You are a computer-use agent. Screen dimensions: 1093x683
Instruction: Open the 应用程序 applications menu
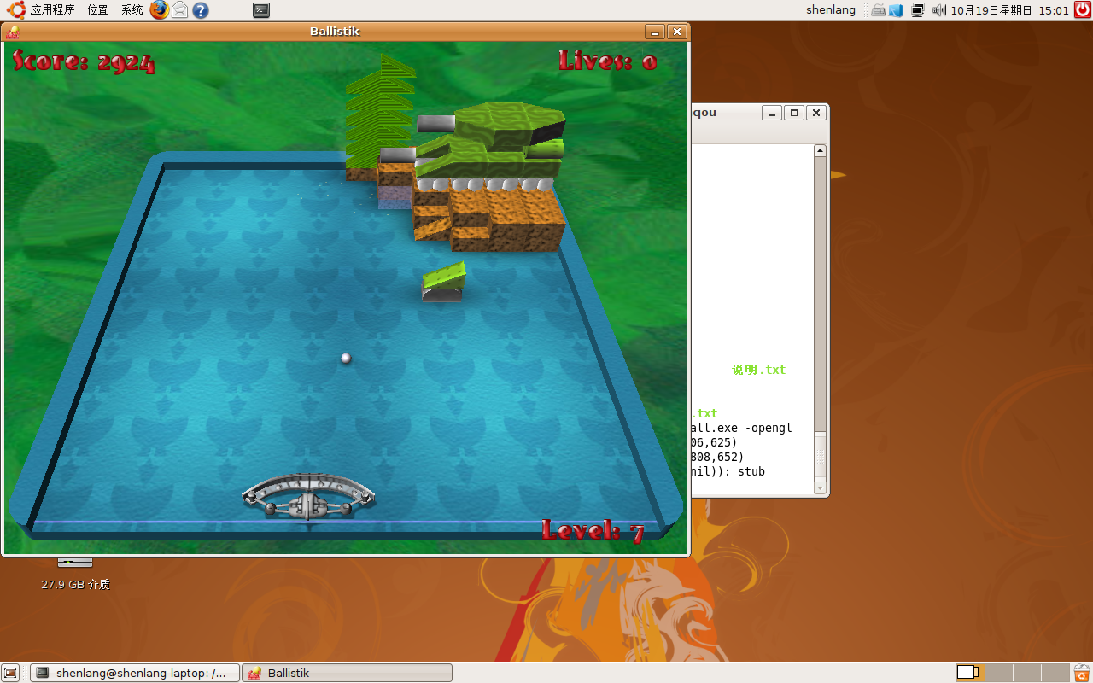click(x=53, y=10)
